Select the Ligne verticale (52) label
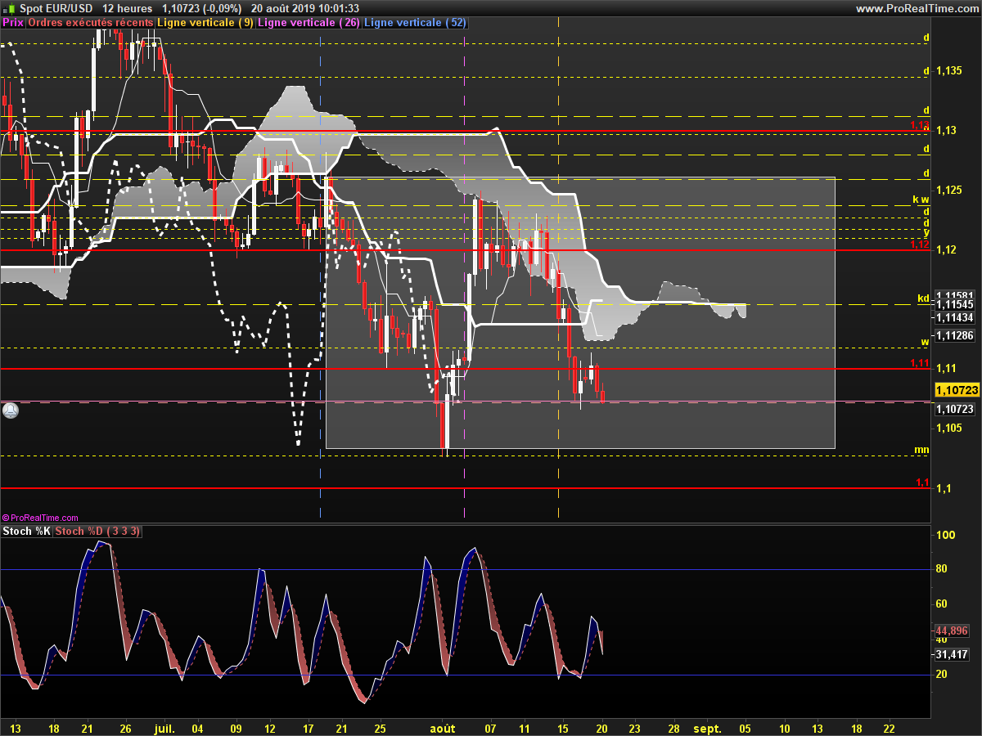The width and height of the screenshot is (982, 736). point(414,23)
